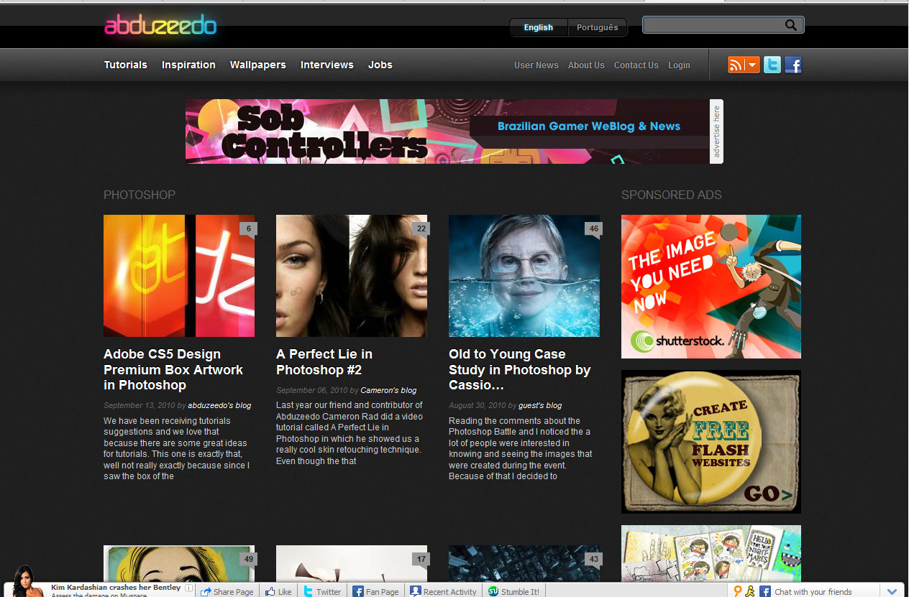This screenshot has width=909, height=597.
Task: Open the Old to Young thumbnail
Action: pos(524,276)
